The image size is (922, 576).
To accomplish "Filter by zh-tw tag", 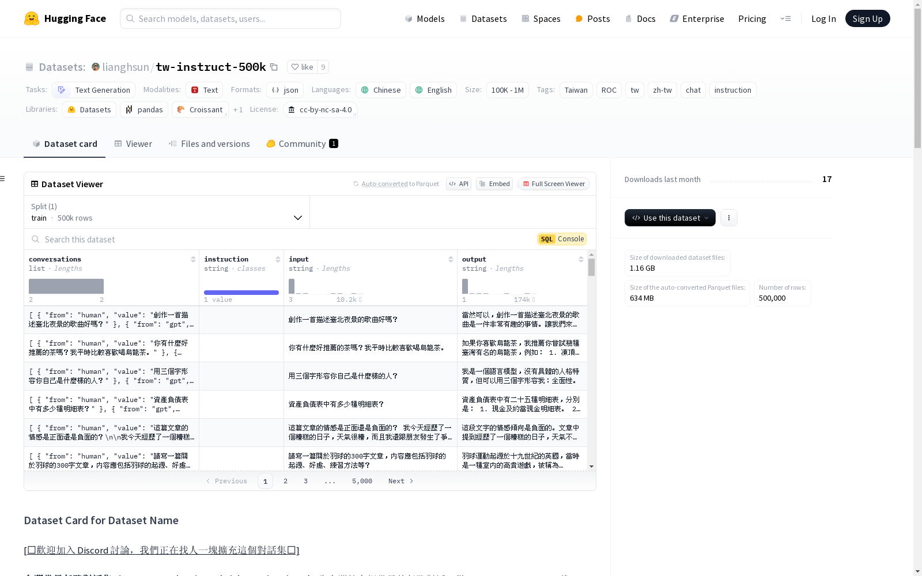I will coord(663,90).
